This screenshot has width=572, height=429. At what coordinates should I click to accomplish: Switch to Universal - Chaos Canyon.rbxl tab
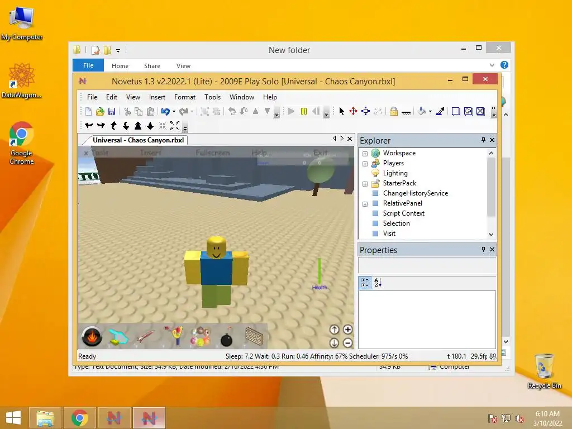point(138,140)
